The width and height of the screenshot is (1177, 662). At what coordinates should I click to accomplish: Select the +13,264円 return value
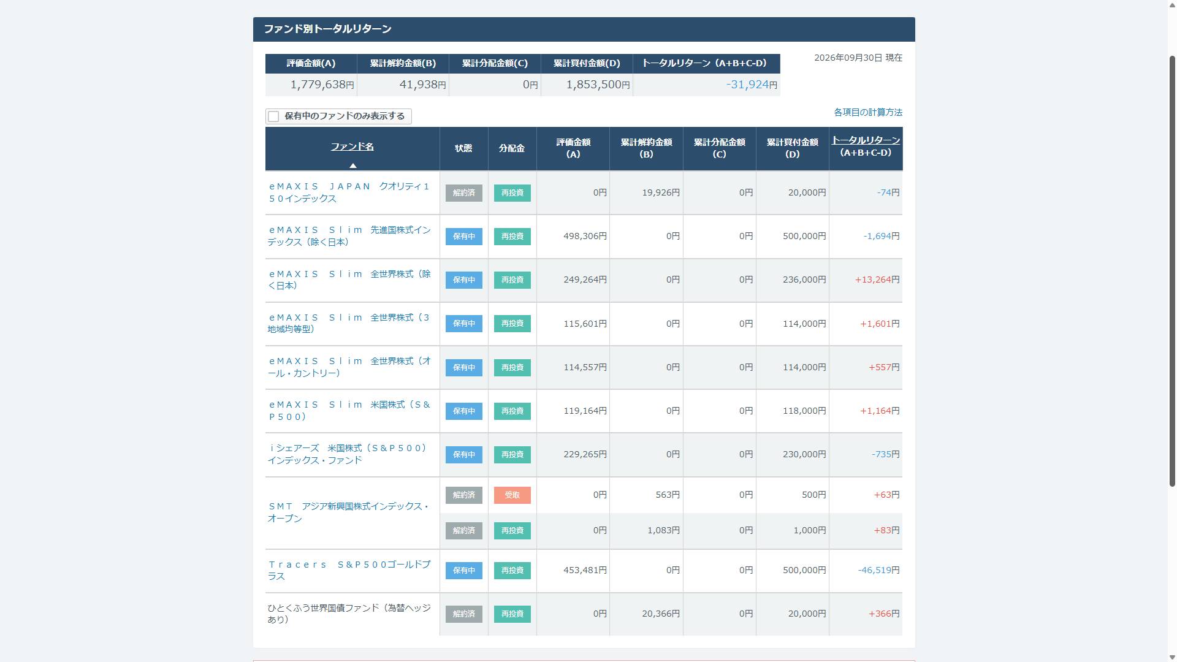[877, 280]
